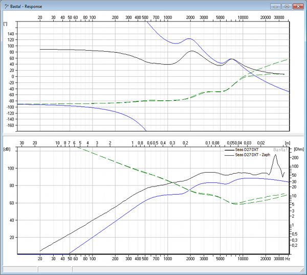Select the 'Seas D27 DXT' legend entry

point(248,150)
